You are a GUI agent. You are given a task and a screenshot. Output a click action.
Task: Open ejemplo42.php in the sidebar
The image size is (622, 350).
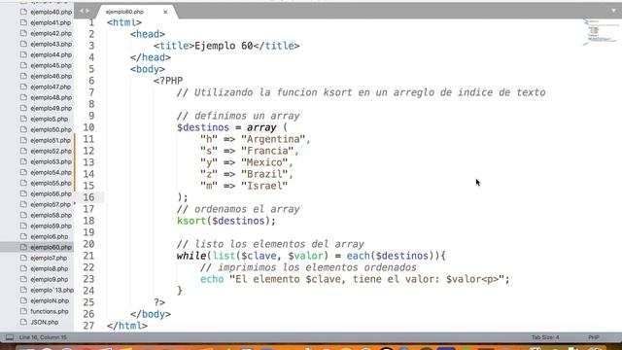click(x=51, y=34)
